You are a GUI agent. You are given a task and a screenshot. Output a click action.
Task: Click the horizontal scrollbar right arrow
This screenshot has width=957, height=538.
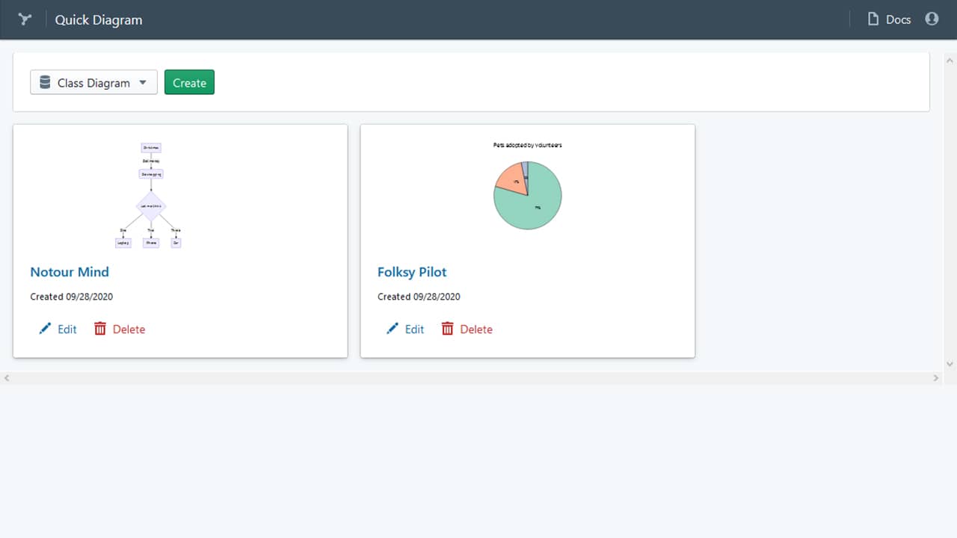[x=936, y=378]
